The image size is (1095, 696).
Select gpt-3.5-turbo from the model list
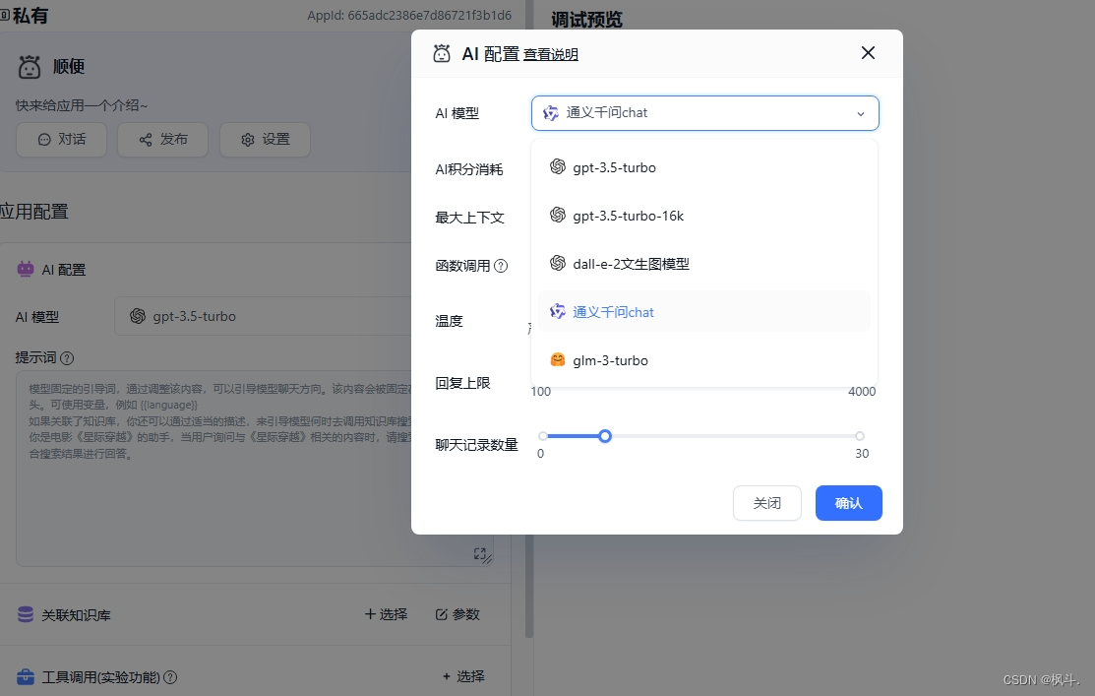pos(704,167)
